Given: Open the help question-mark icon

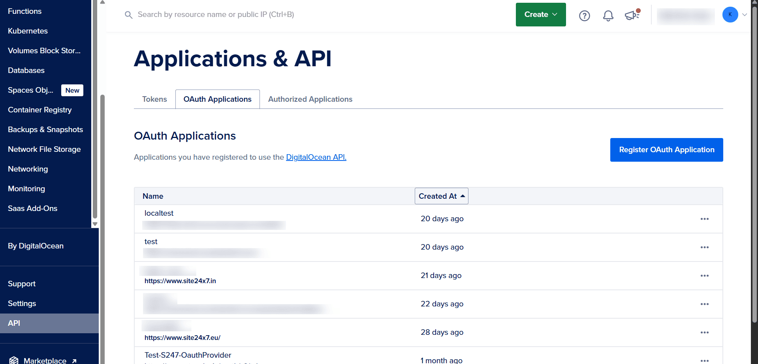Looking at the screenshot, I should [584, 16].
